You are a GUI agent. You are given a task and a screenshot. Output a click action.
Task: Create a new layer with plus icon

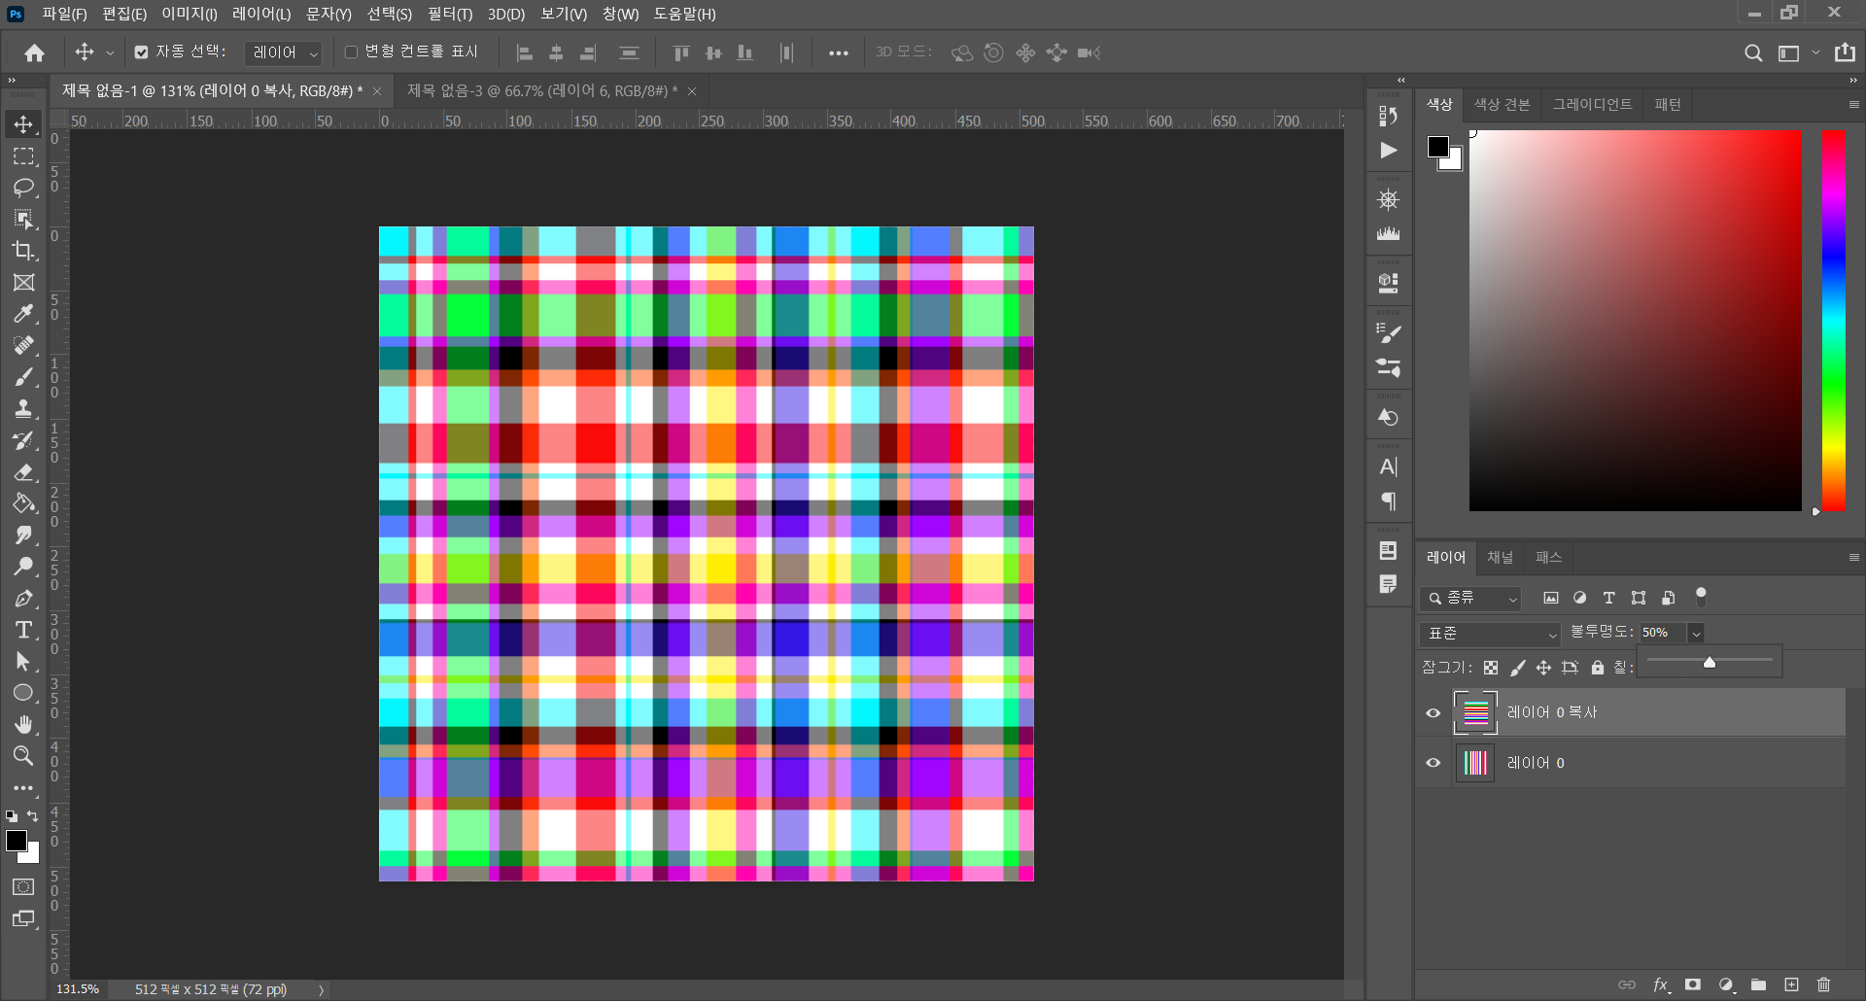[1791, 984]
